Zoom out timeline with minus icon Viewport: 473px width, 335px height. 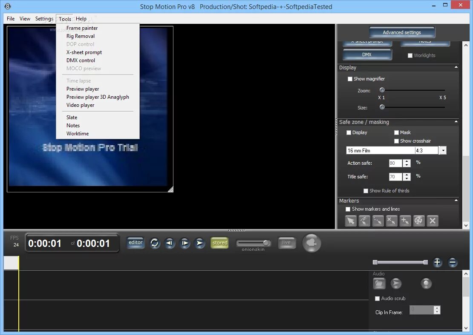tap(453, 262)
